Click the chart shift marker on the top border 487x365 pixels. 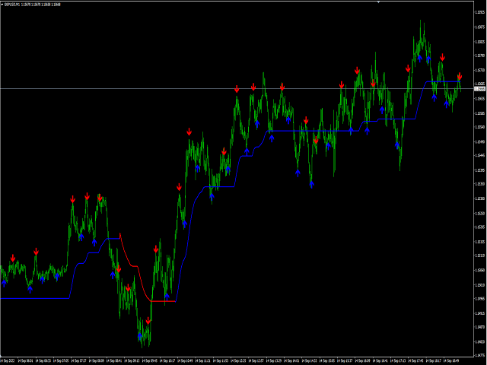[378, 2]
